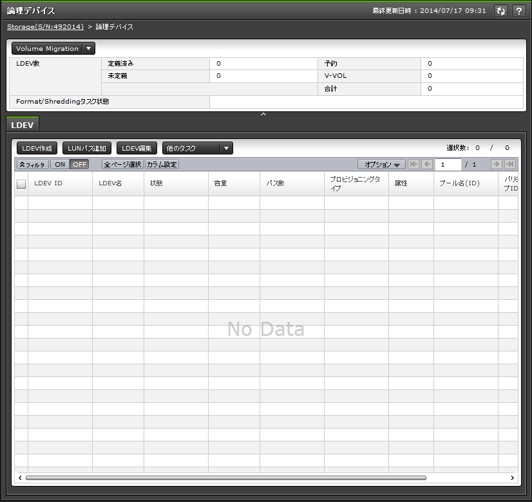
Task: Click the page number input field
Action: (x=448, y=164)
